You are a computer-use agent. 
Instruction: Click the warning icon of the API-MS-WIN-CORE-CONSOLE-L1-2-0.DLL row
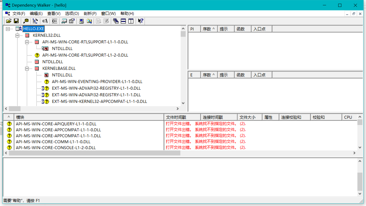tap(9, 148)
